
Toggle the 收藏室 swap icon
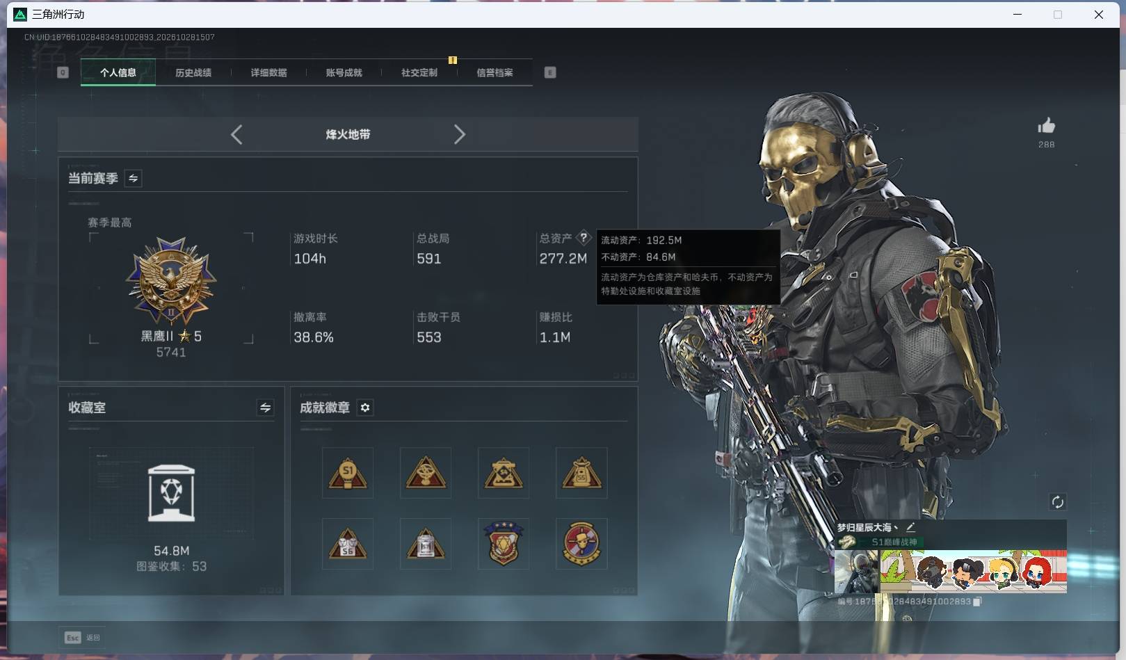pos(265,408)
